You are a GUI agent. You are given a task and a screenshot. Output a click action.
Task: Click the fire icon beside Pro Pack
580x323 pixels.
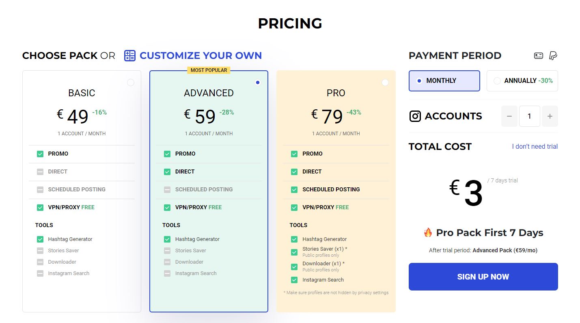point(428,233)
